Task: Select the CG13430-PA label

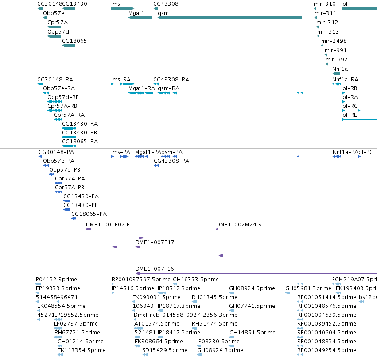Action: (x=81, y=196)
